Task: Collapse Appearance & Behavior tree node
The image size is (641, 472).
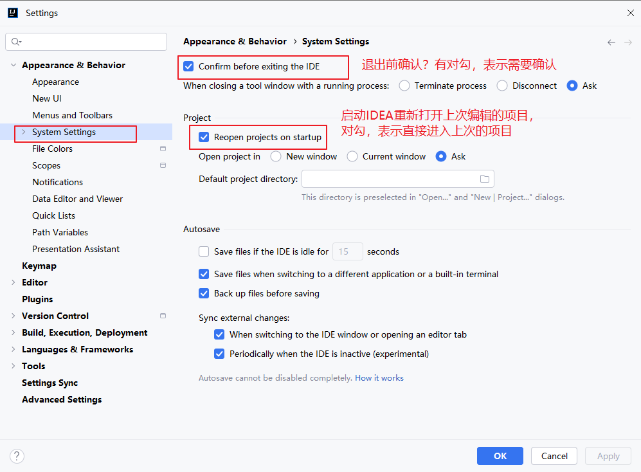Action: (13, 65)
